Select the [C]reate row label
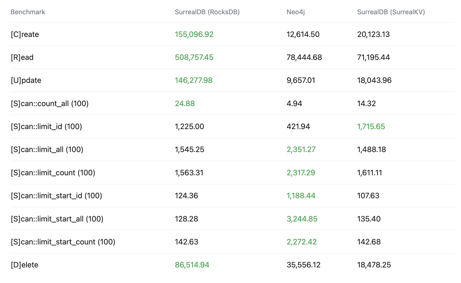Viewport: 461px width, 283px height. [25, 34]
